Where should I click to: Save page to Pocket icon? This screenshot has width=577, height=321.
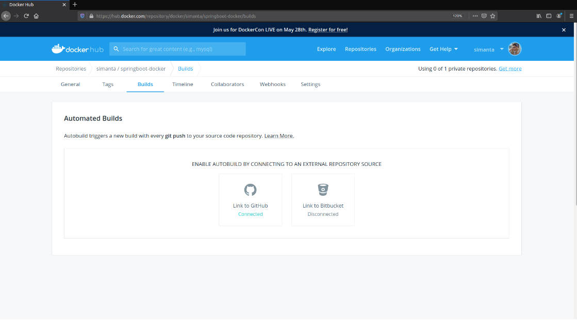click(484, 16)
